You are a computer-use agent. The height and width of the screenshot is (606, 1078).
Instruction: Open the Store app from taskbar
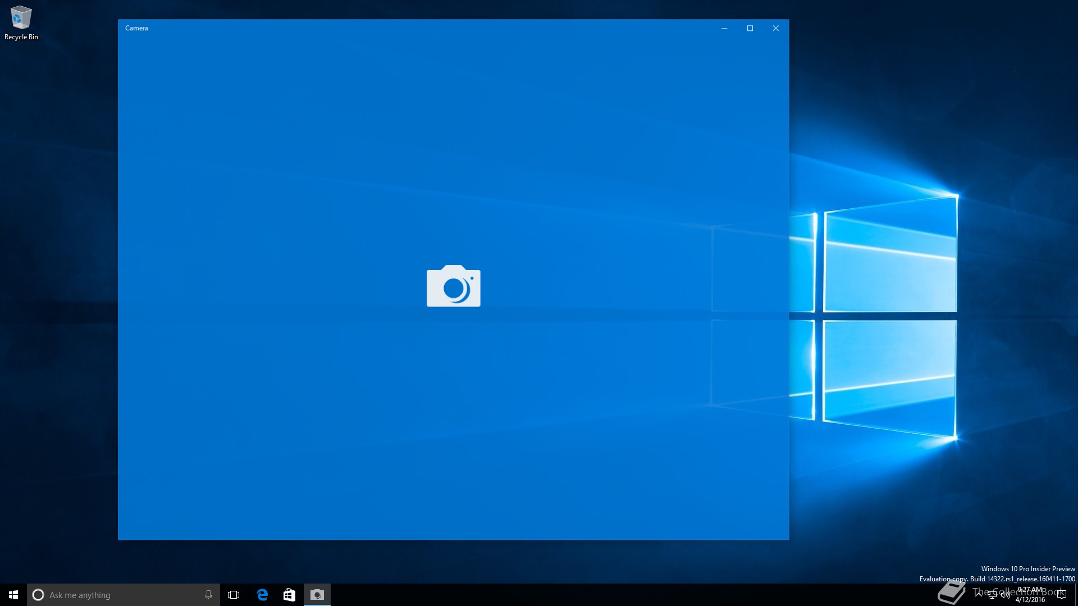coord(289,595)
